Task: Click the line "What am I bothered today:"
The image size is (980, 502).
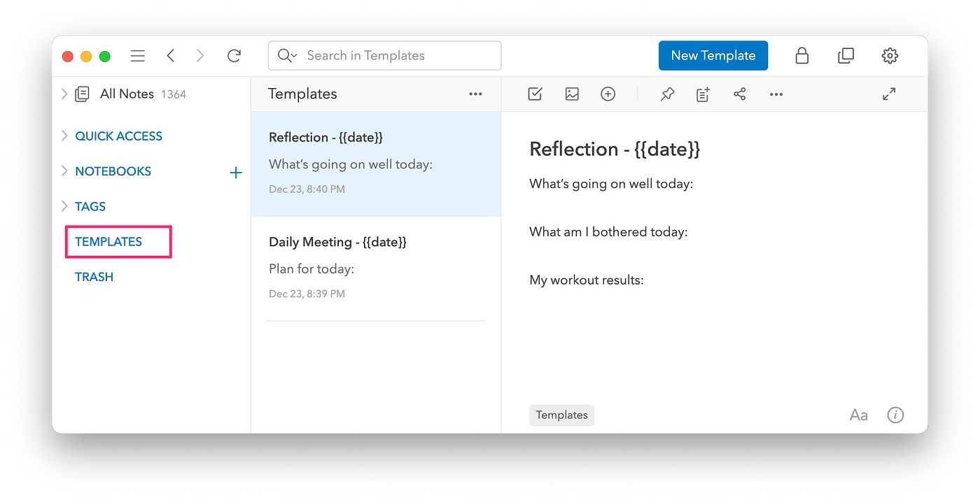Action: [608, 231]
